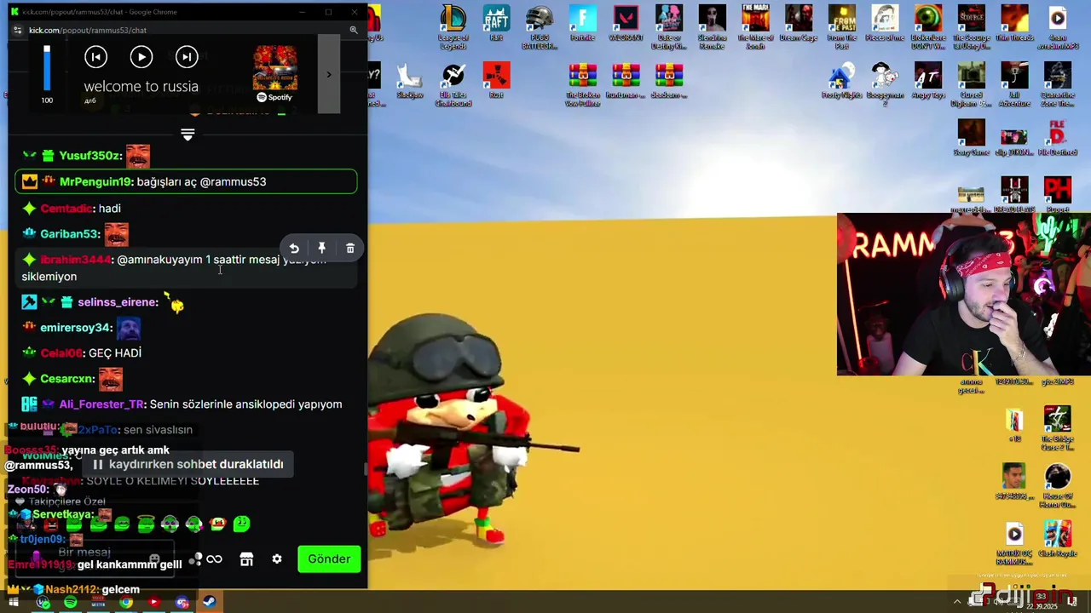The image size is (1091, 613).
Task: Open MrPenguin19's chat profile
Action: coord(95,181)
